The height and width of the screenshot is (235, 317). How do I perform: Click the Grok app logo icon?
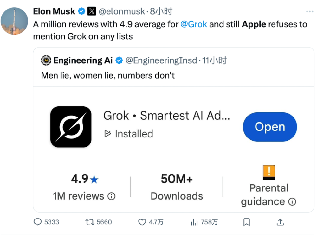tap(71, 127)
